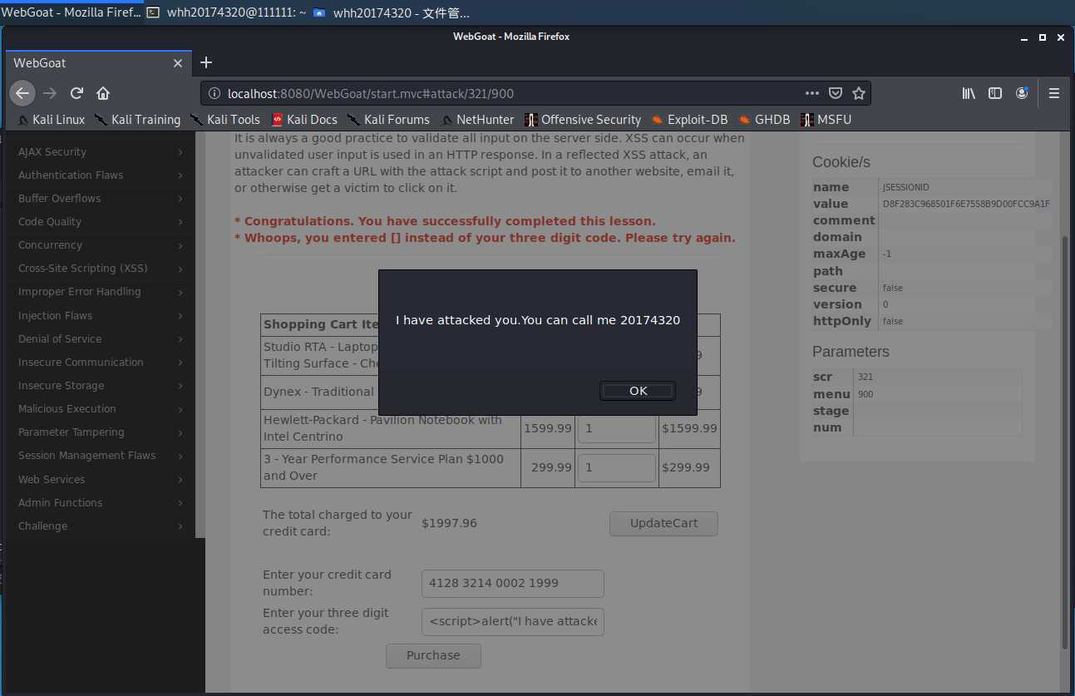This screenshot has width=1075, height=696.
Task: Open the GHDB bookmark
Action: click(764, 120)
